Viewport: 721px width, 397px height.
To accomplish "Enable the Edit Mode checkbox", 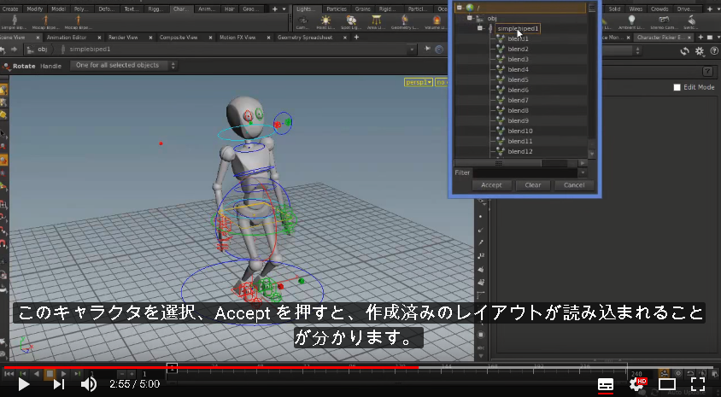I will click(x=677, y=87).
